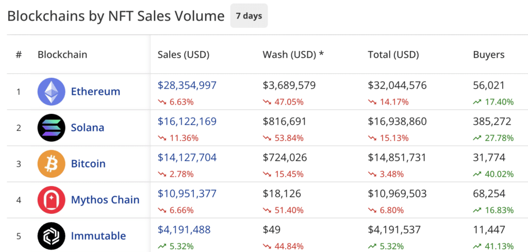Select Immutable wash value $49

[x=271, y=230]
